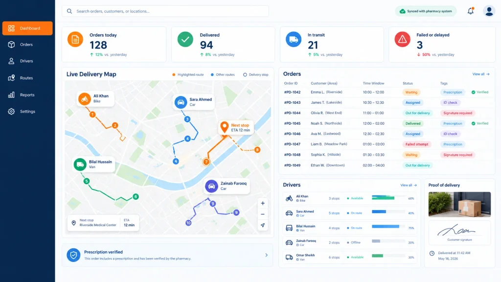
Task: Click Bilal Hussain's 75% progress bar
Action: tap(388, 226)
